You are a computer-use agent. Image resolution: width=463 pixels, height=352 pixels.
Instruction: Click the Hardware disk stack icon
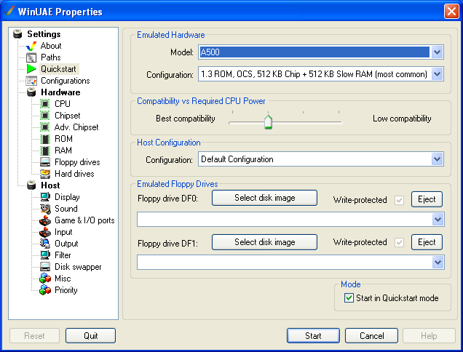pos(31,92)
